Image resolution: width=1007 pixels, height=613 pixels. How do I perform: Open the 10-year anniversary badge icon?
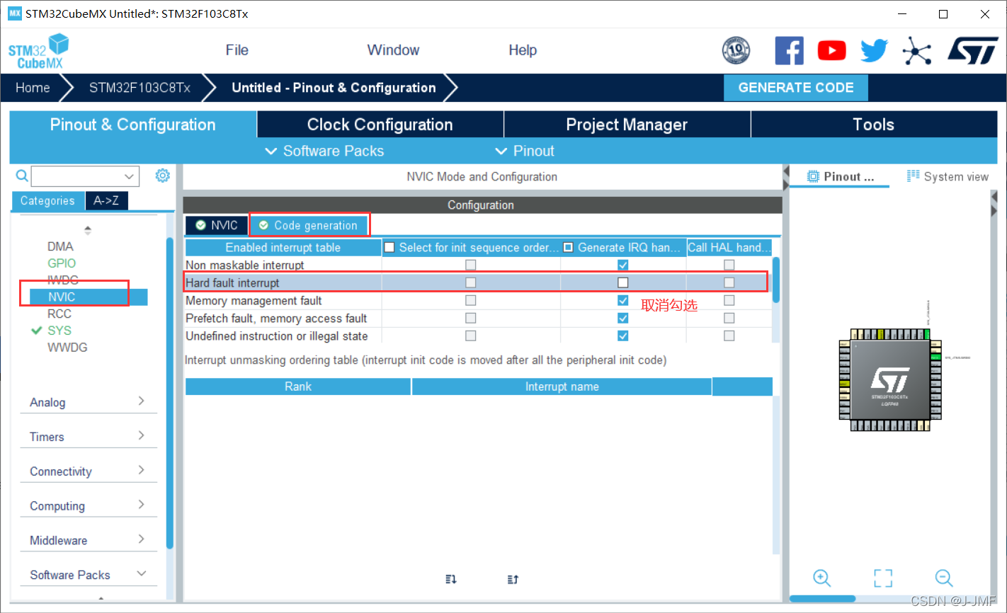[x=736, y=51]
